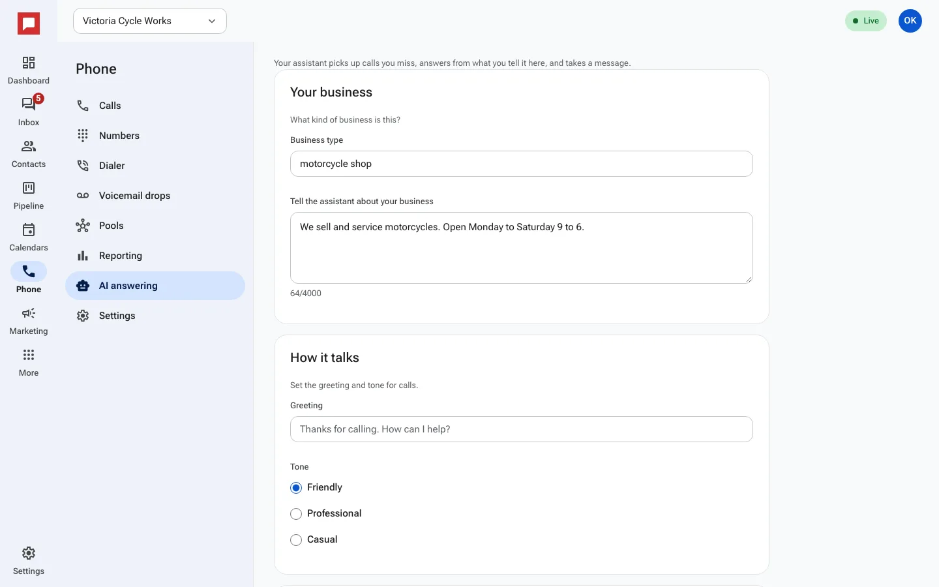Screen dimensions: 939x587
Task: Open Pools in Phone menu
Action: [x=155, y=226]
